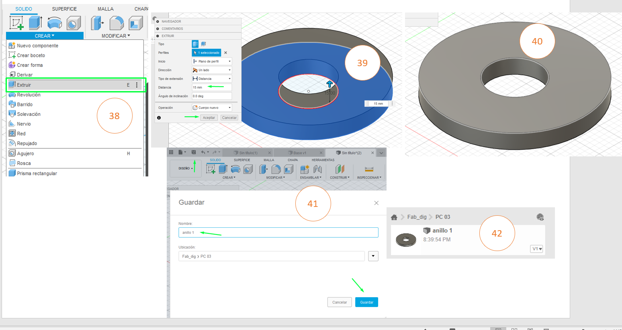Image resolution: width=622 pixels, height=330 pixels.
Task: Click the 'Fab_dig' breadcrumb in the data panel
Action: tap(417, 217)
